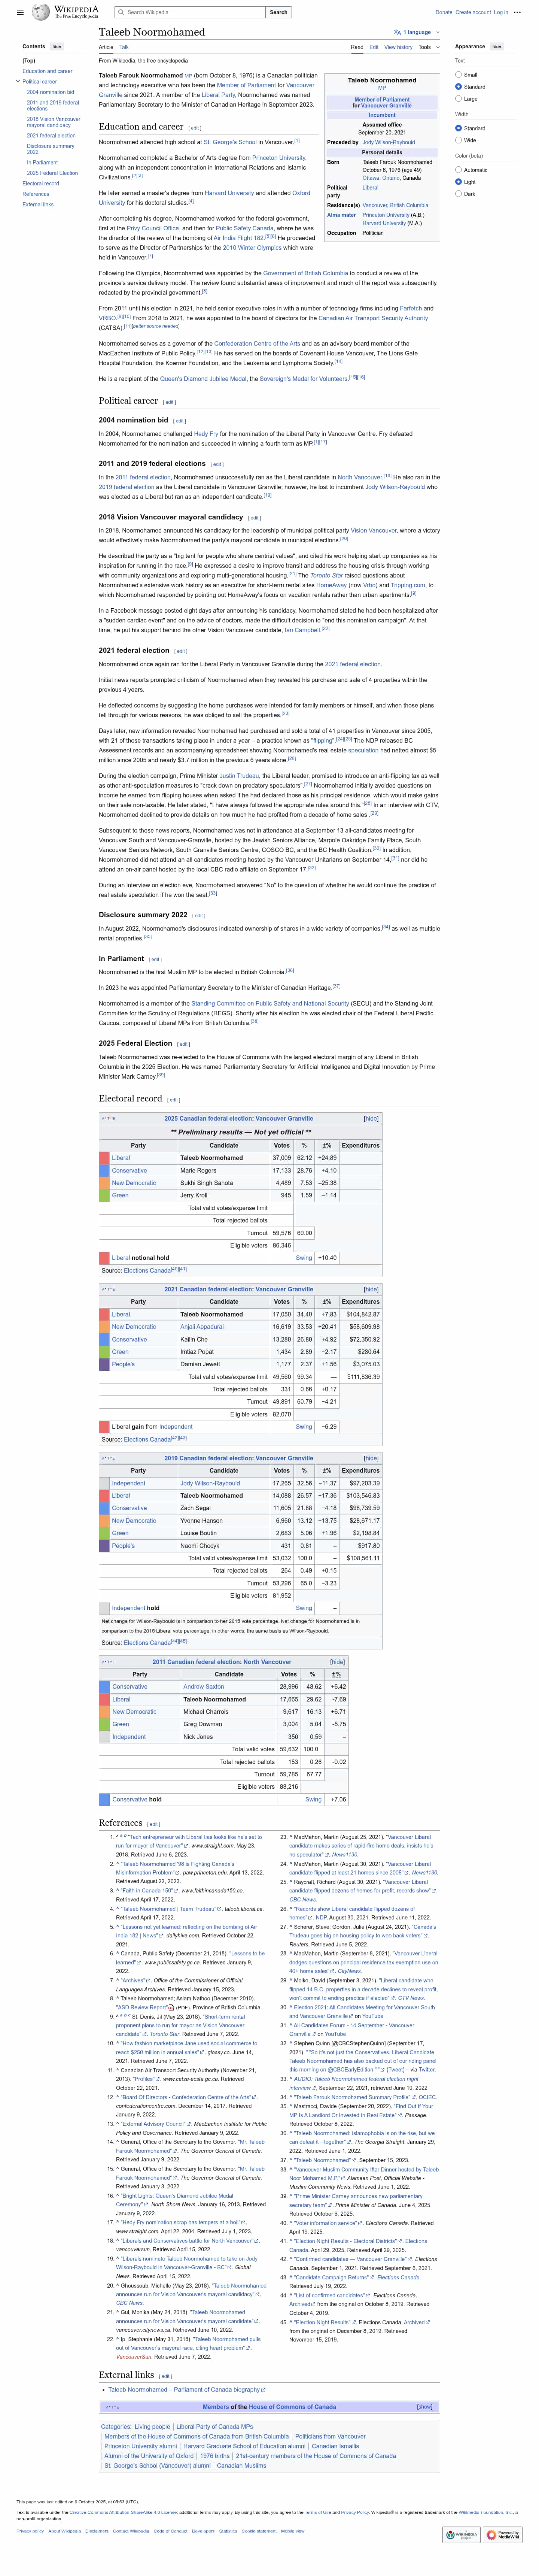Select the Small text size option

[x=458, y=75]
